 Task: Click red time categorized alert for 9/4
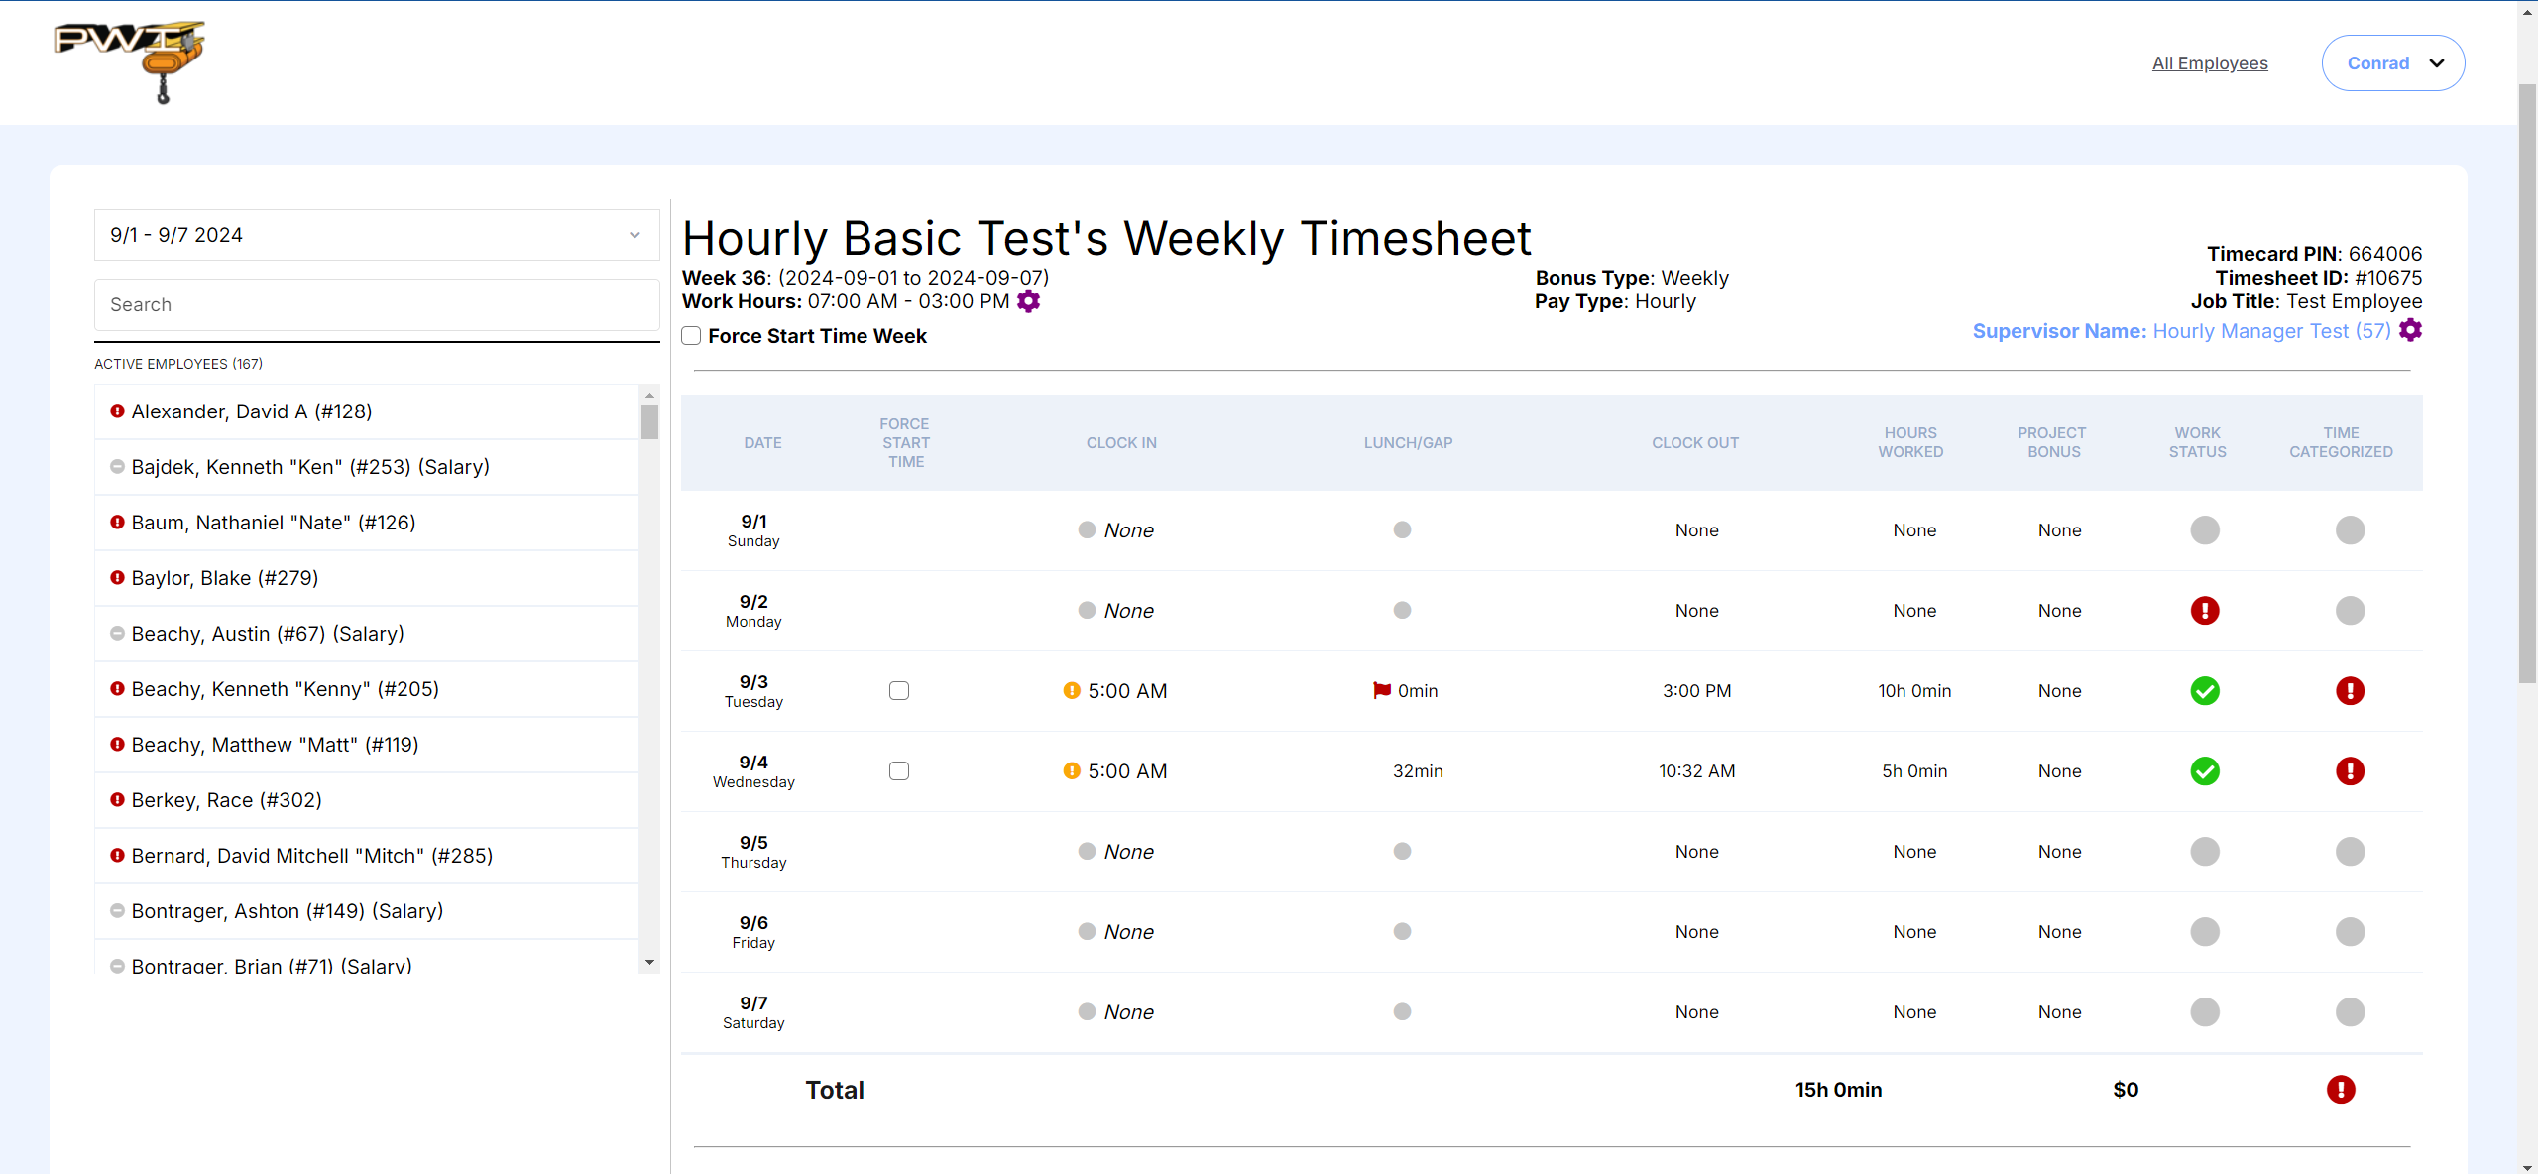[2349, 771]
